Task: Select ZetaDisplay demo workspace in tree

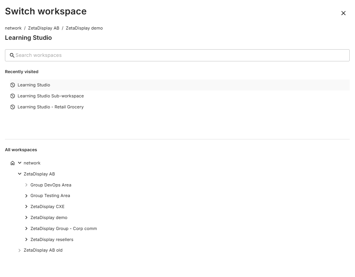Action: tap(49, 218)
